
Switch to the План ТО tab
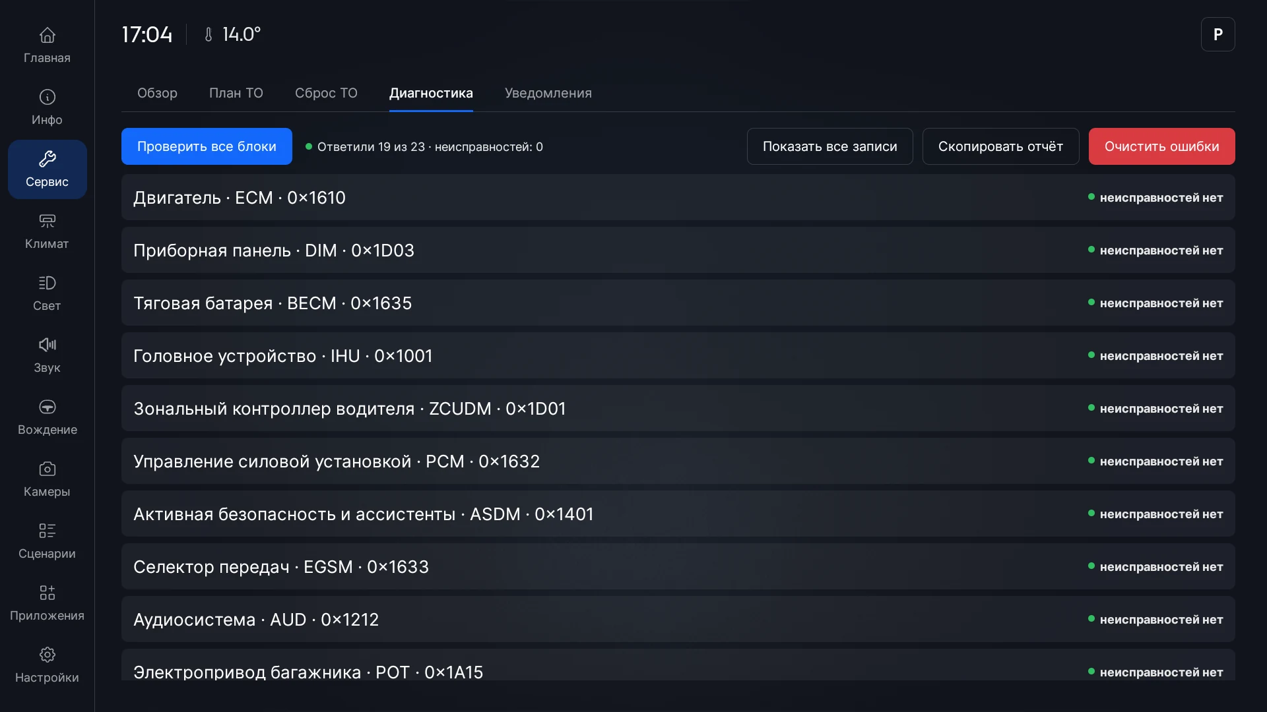pyautogui.click(x=236, y=93)
